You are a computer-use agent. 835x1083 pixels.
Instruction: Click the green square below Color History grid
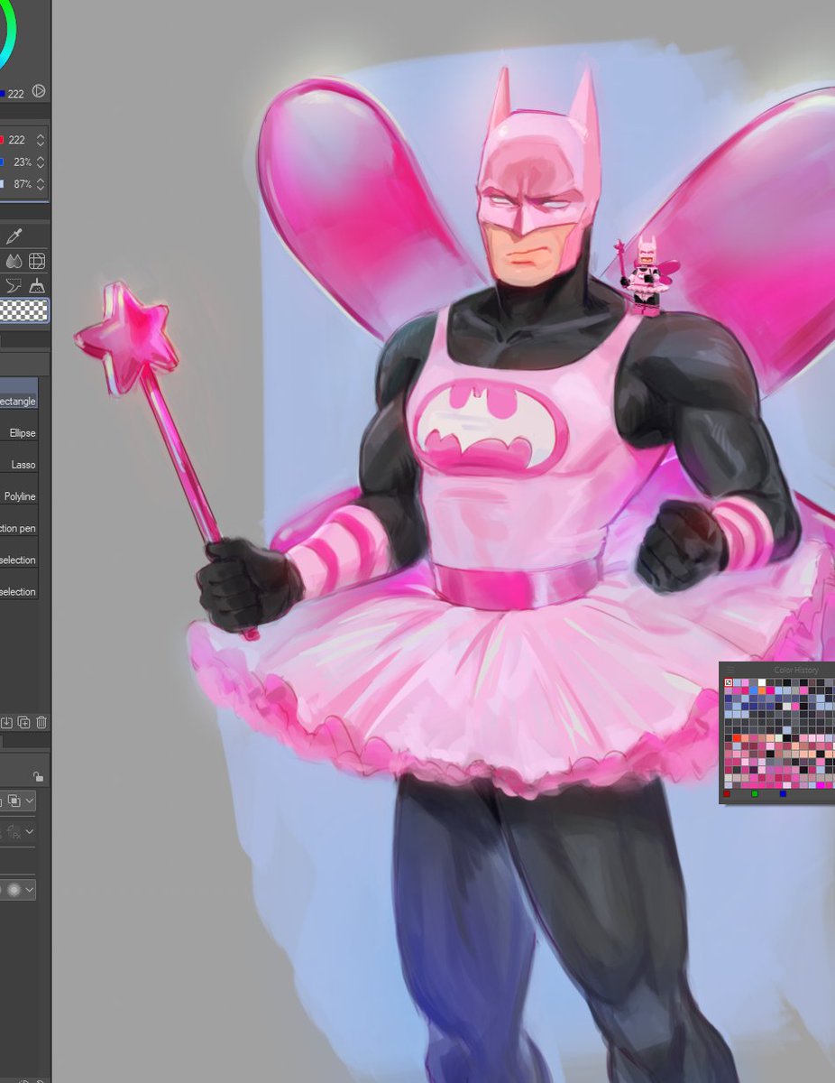point(755,793)
